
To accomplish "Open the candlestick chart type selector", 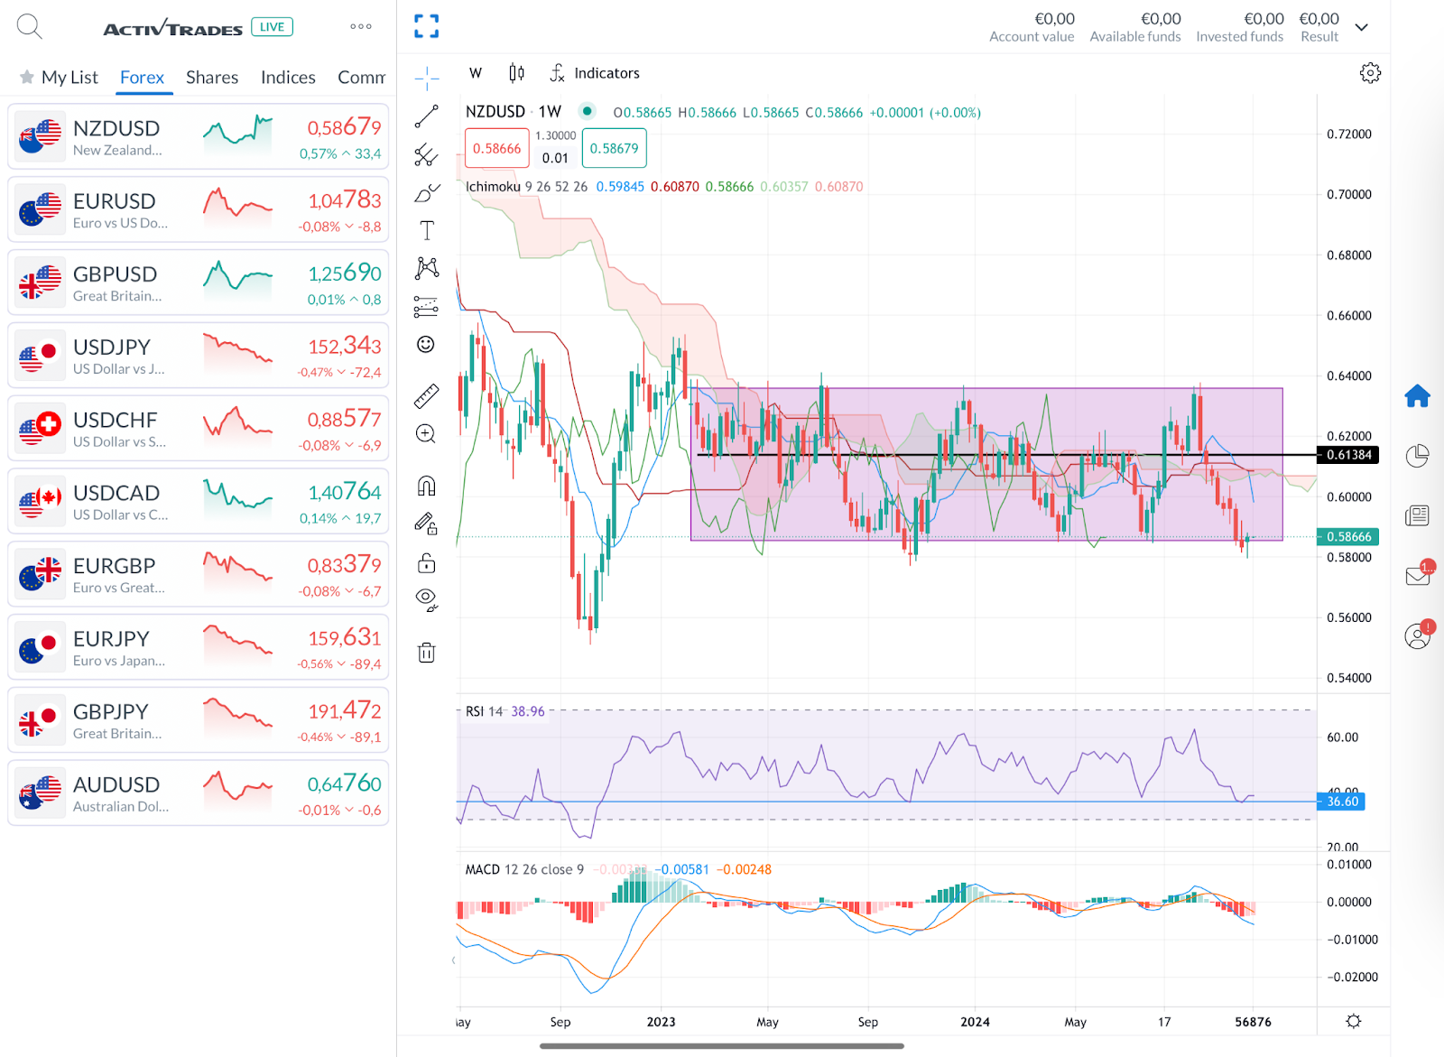I will coord(516,73).
